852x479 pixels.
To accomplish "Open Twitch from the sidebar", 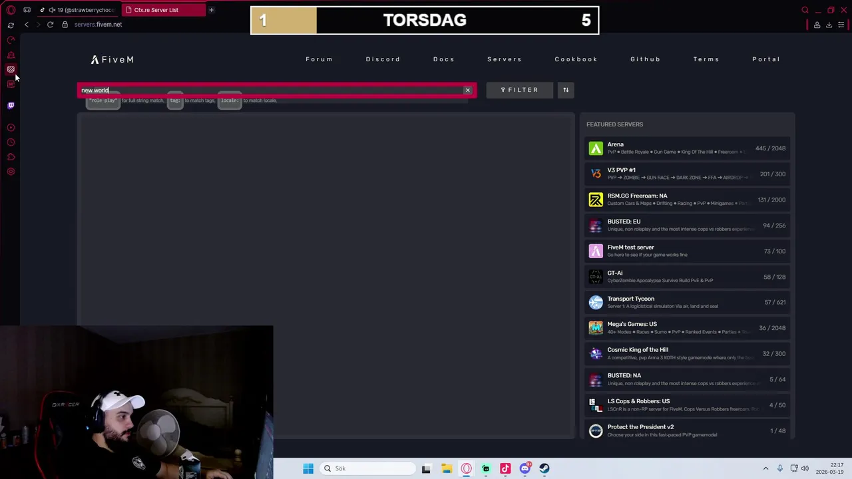I will point(11,105).
